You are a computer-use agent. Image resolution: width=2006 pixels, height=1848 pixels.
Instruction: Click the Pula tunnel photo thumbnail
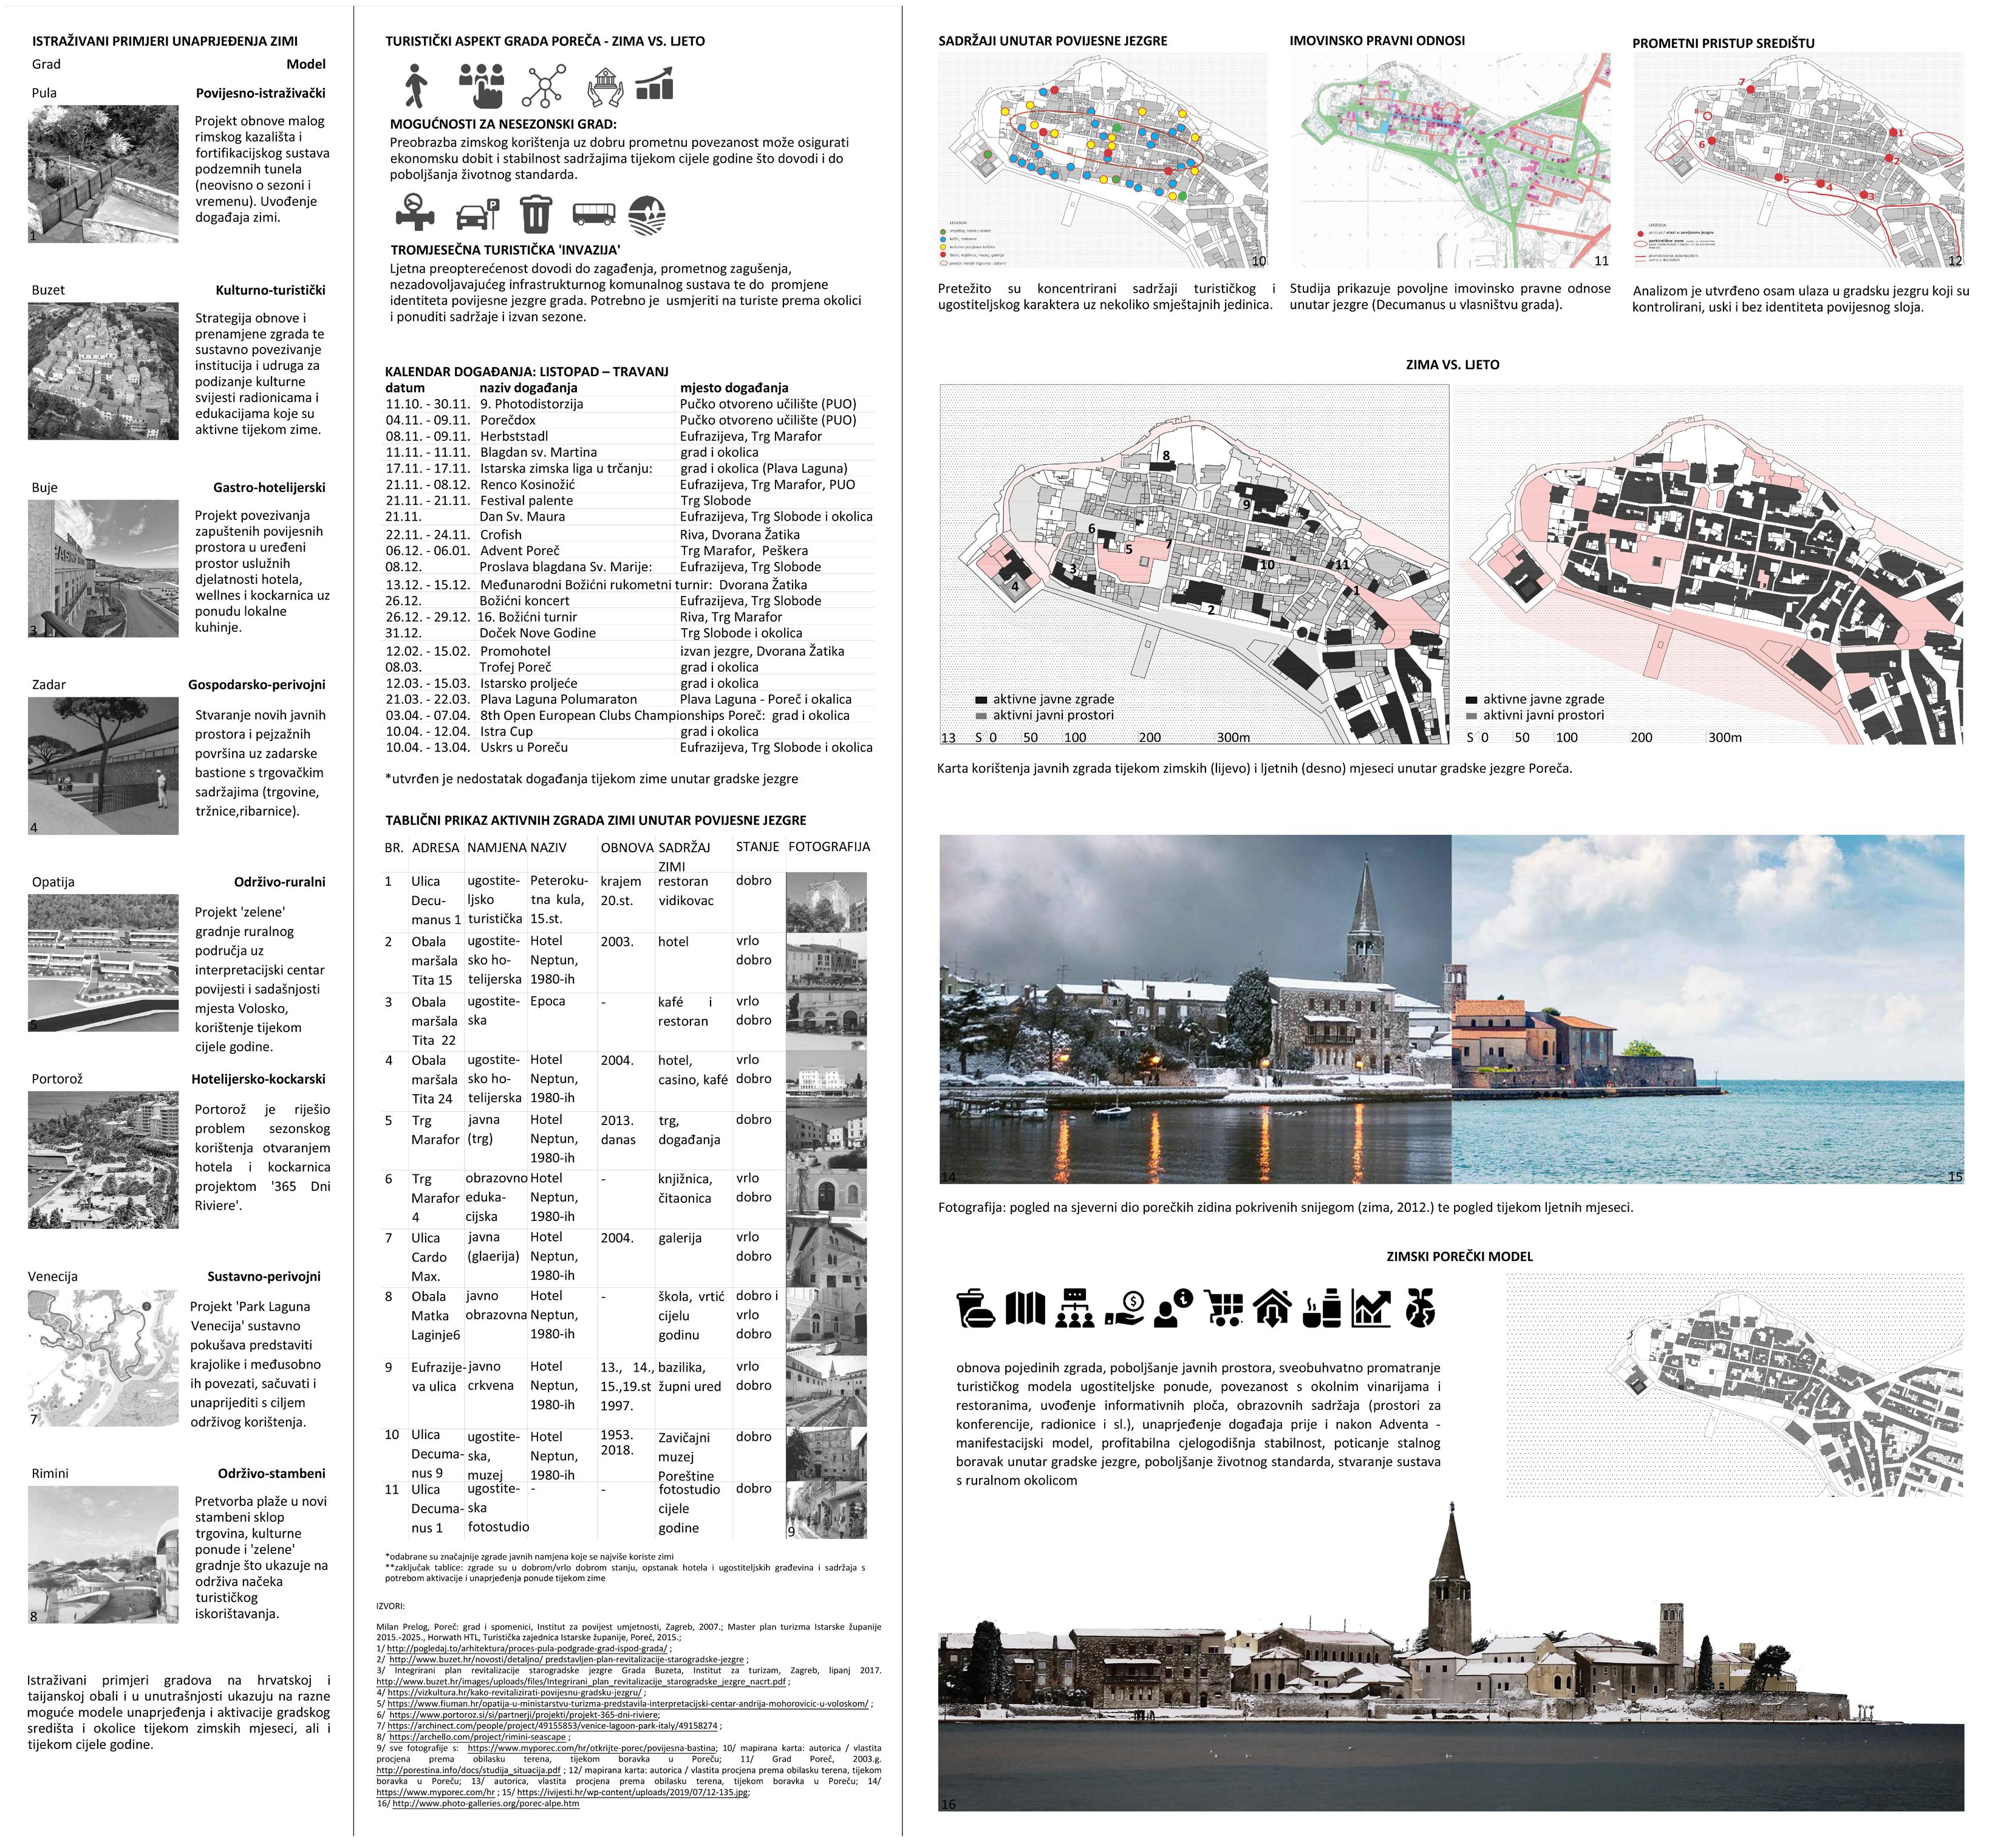coord(103,175)
